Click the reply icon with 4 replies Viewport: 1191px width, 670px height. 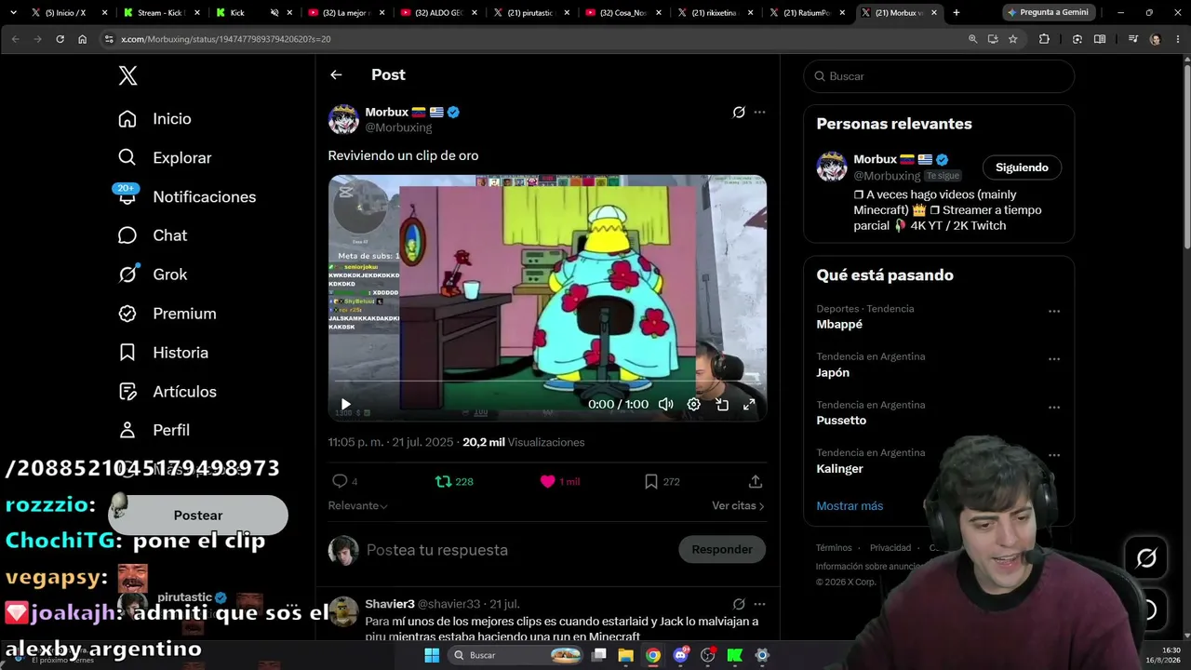(x=344, y=482)
